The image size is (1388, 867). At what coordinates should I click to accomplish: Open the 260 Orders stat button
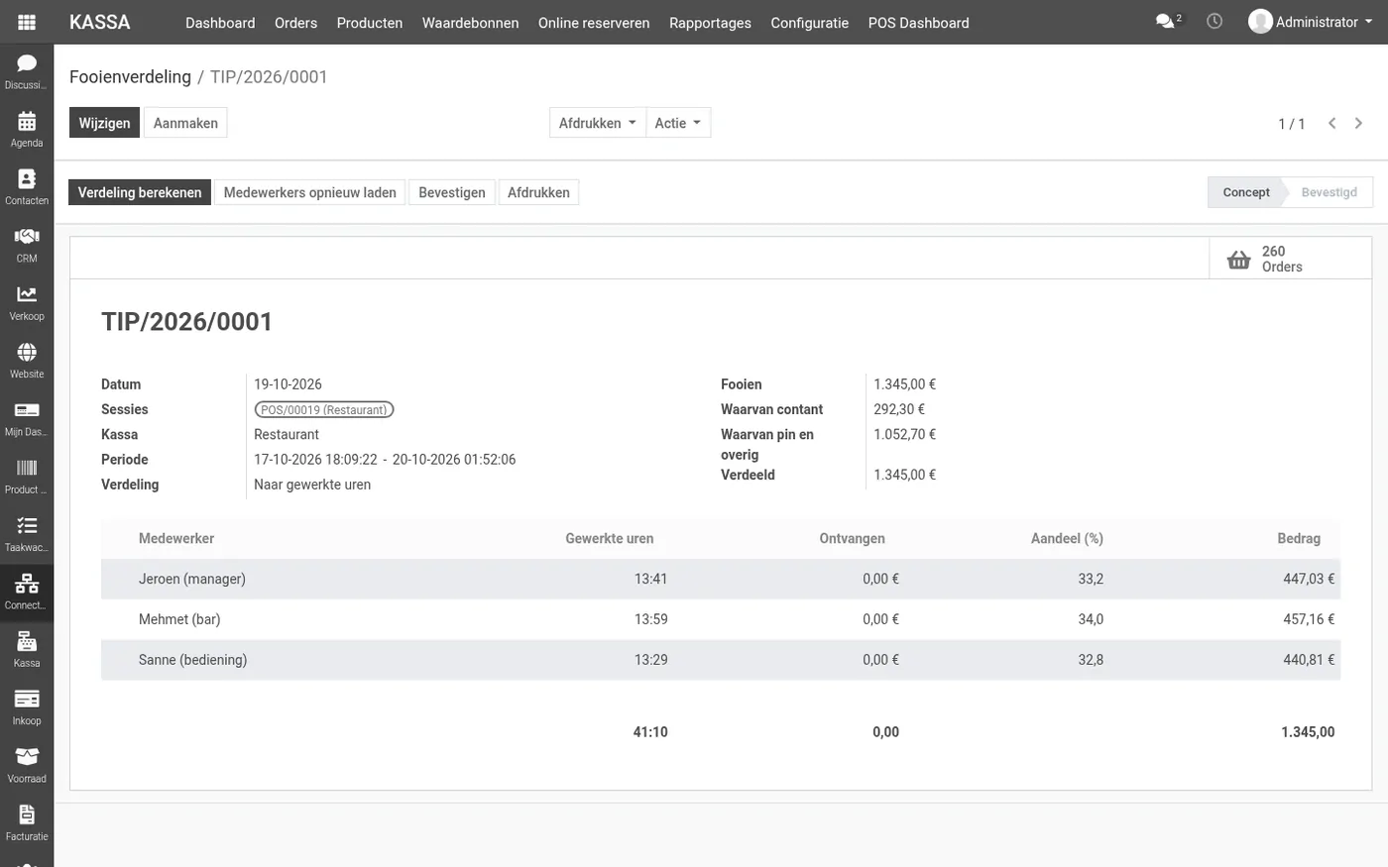[x=1290, y=259]
